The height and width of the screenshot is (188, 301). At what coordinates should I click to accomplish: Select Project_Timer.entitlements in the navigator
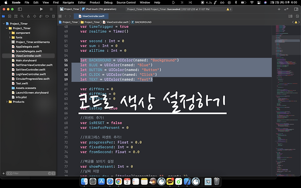pyautogui.click(x=31, y=42)
